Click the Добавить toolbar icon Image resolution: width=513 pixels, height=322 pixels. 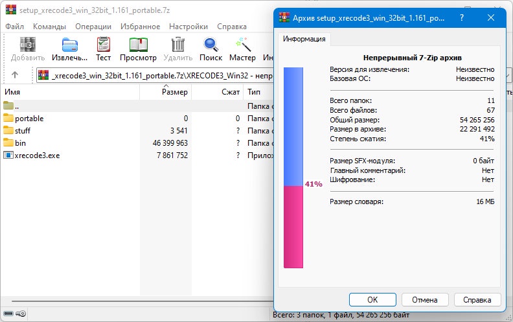point(28,45)
